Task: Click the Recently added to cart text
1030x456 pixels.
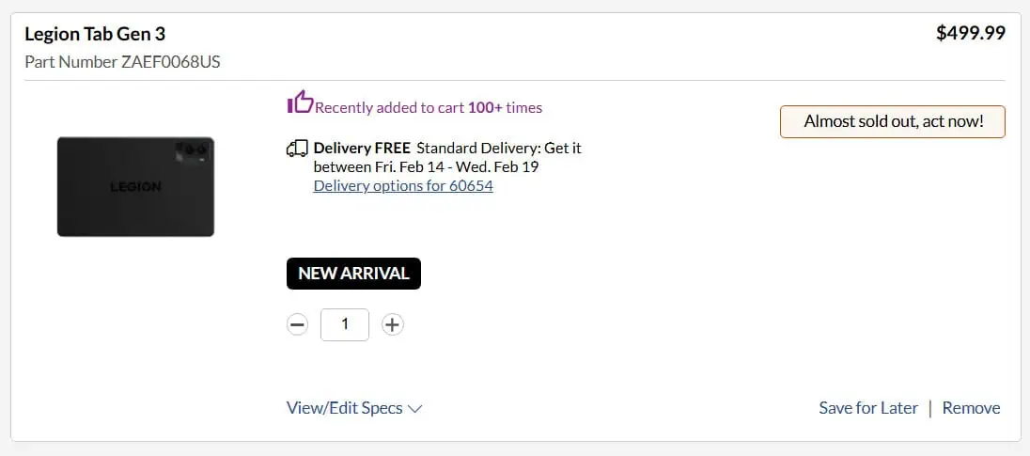Action: (x=429, y=107)
